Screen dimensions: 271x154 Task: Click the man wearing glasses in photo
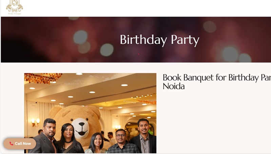[x=122, y=141]
